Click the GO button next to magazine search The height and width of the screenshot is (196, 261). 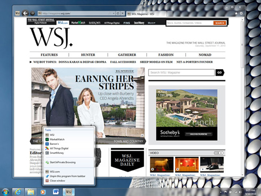219,72
